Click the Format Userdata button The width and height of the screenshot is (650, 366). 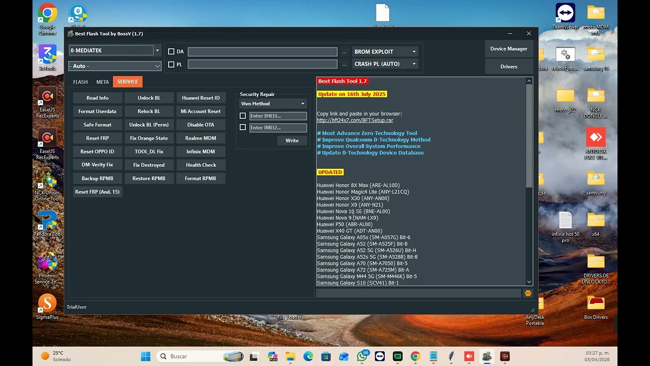click(x=97, y=111)
